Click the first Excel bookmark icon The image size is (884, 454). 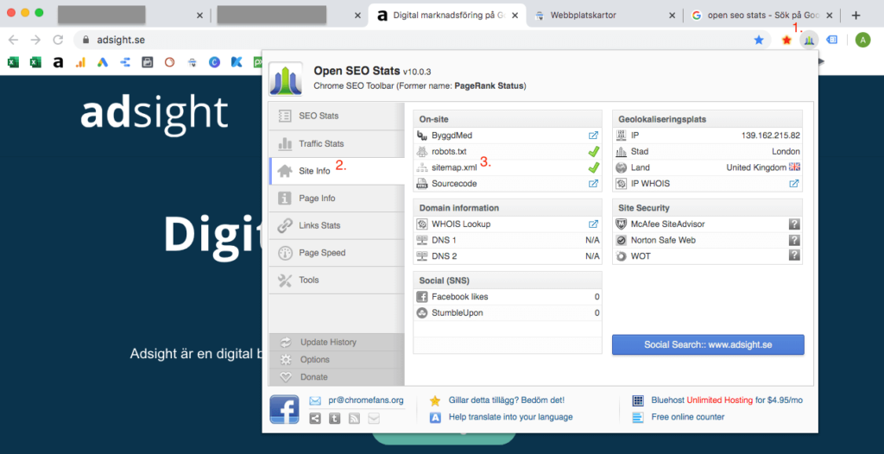tap(13, 63)
